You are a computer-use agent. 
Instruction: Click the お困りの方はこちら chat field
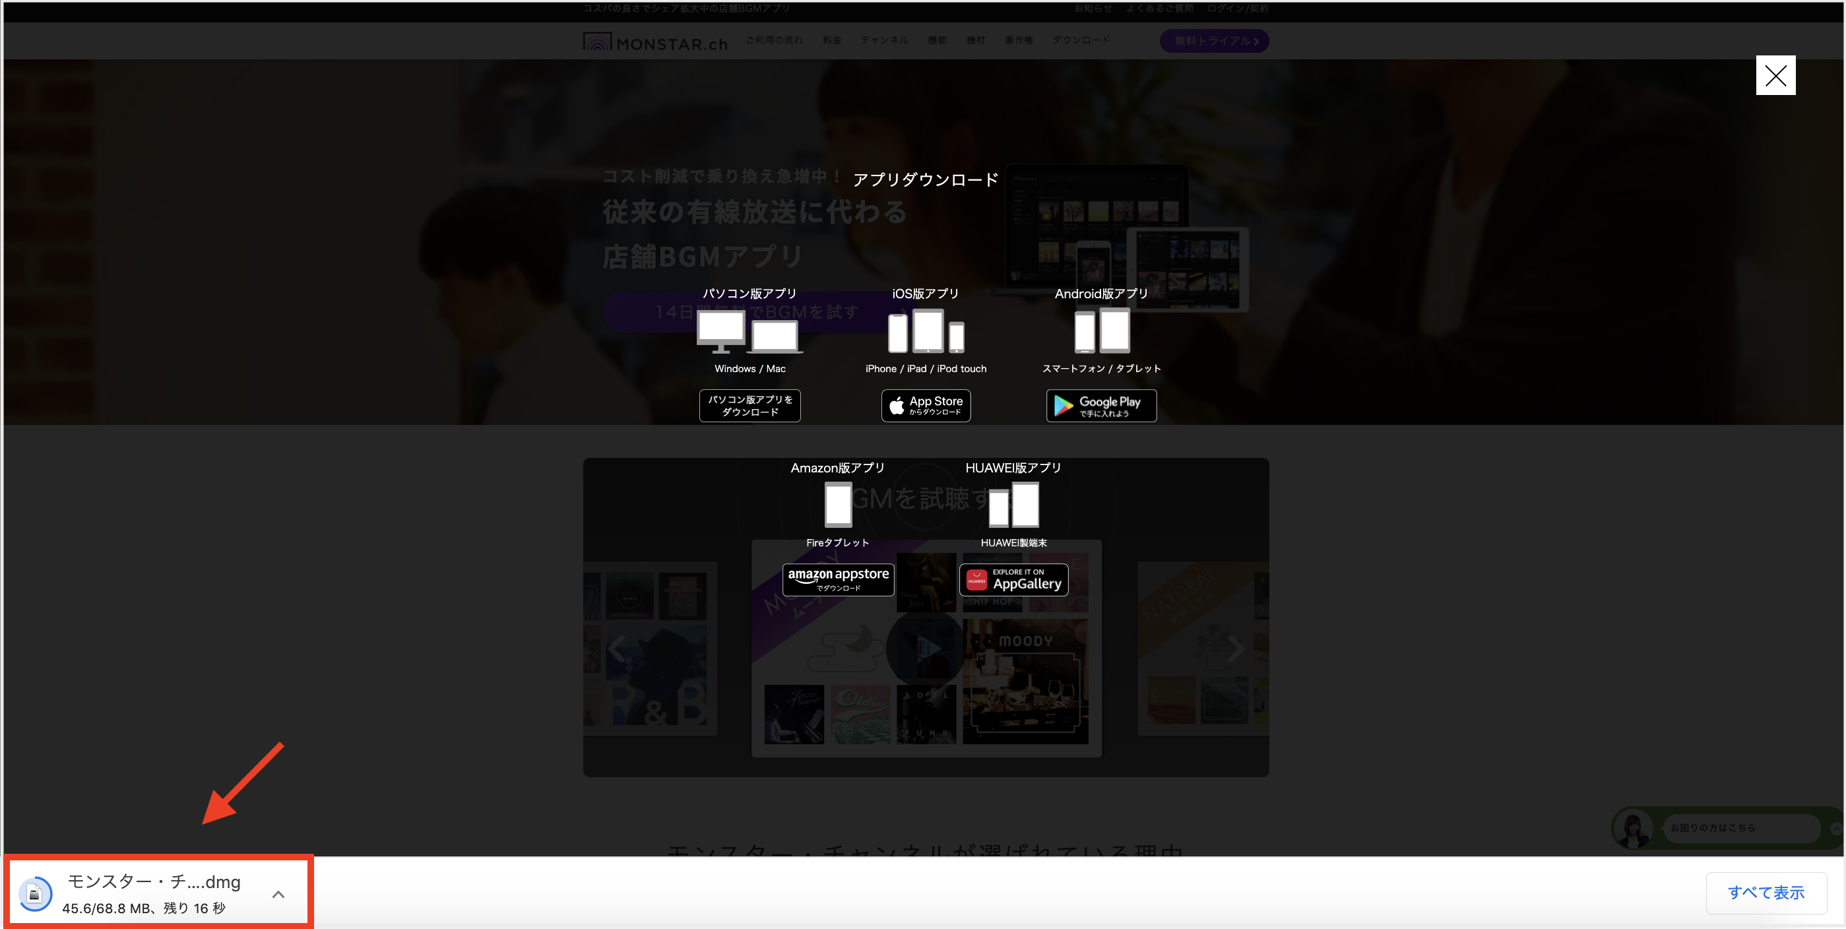pyautogui.click(x=1736, y=827)
